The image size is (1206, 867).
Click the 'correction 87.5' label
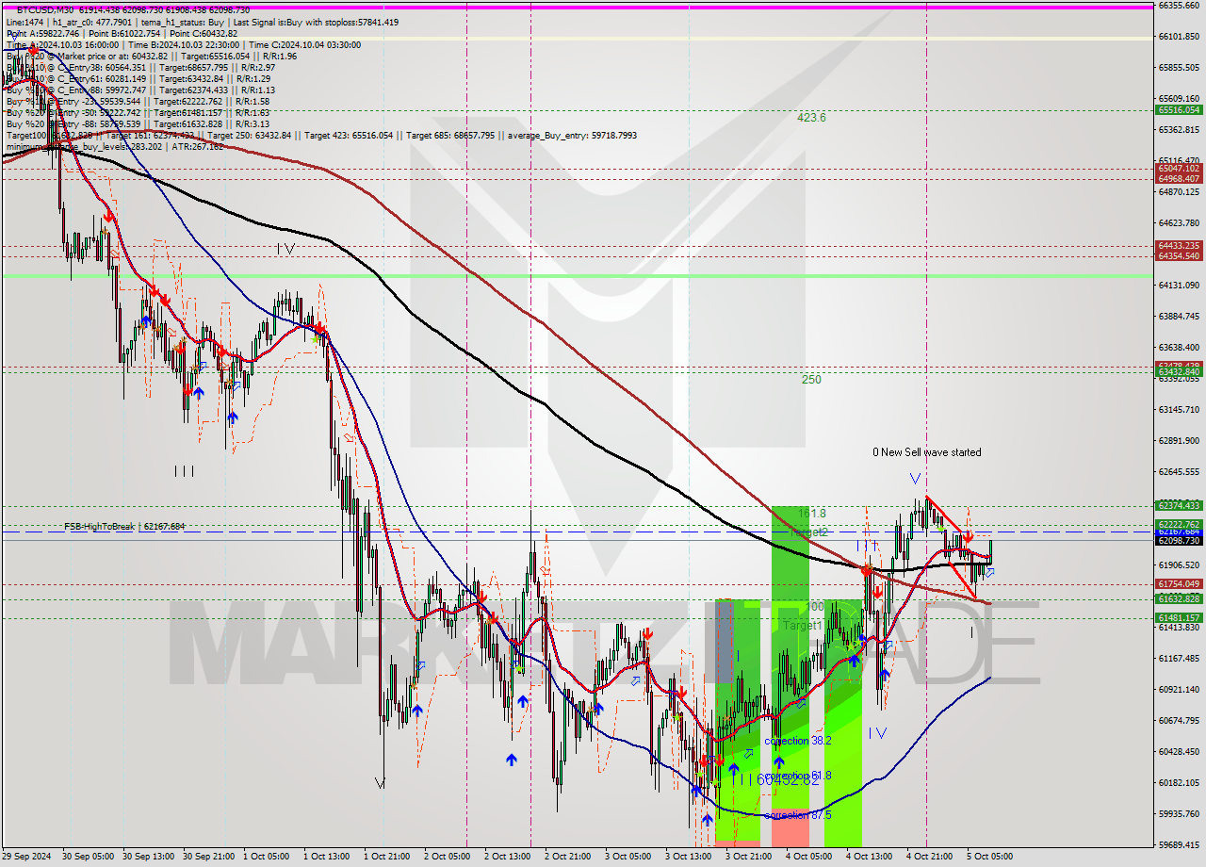point(798,815)
